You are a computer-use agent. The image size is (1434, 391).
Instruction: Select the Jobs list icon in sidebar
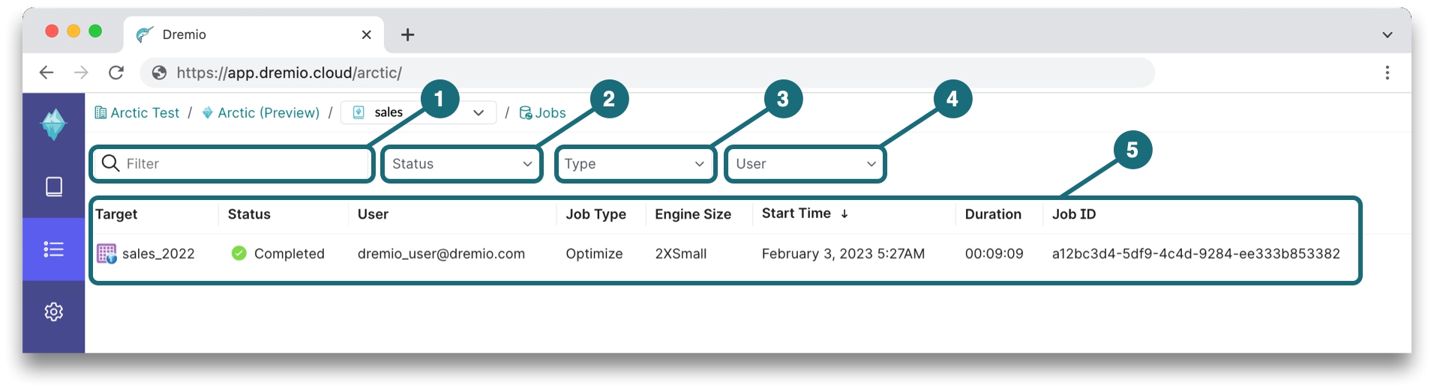tap(54, 249)
